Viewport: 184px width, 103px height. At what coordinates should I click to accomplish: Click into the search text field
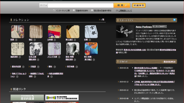tap(80, 5)
